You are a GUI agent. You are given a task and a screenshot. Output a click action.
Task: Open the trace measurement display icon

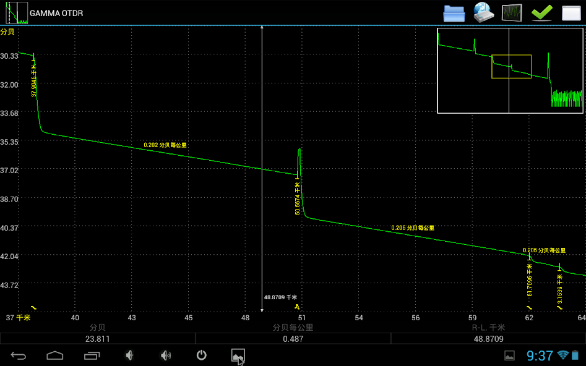[512, 12]
